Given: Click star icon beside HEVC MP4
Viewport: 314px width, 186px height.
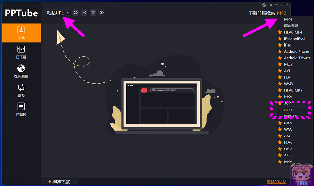Looking at the screenshot, I should coord(280,32).
